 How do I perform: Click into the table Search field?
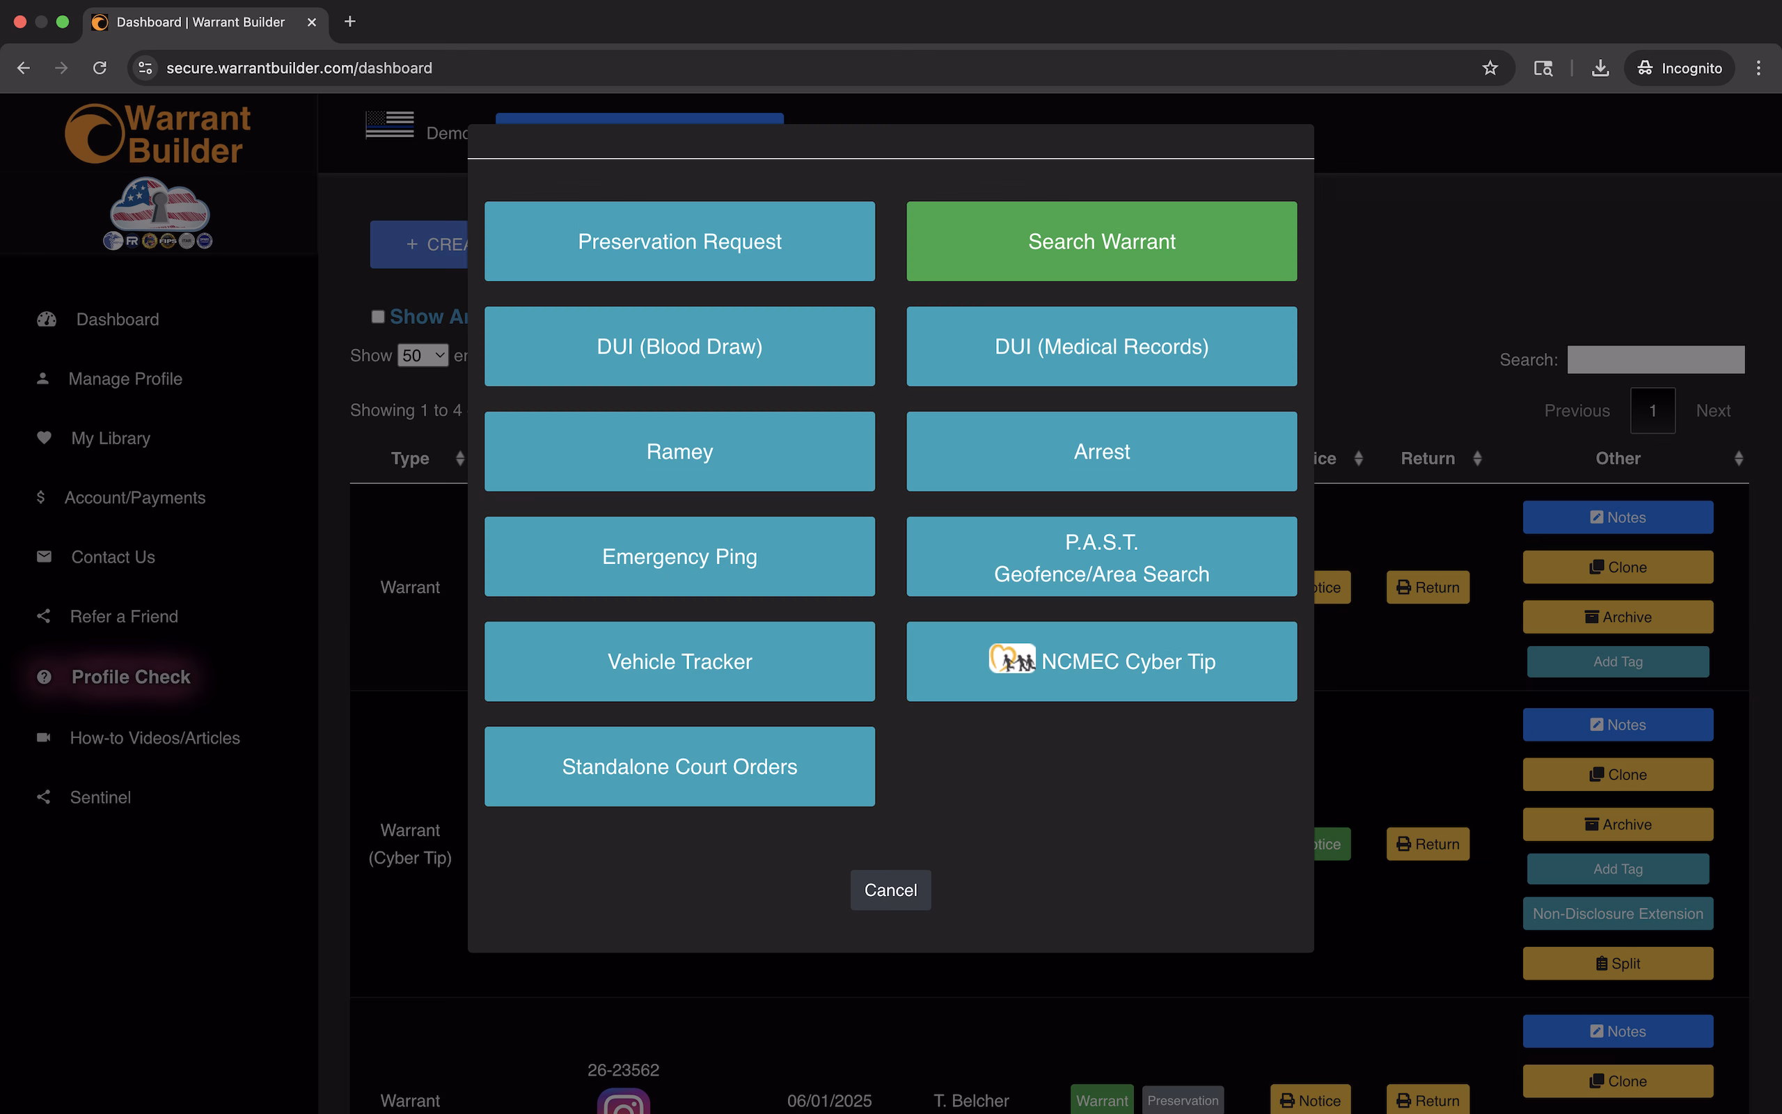coord(1655,359)
